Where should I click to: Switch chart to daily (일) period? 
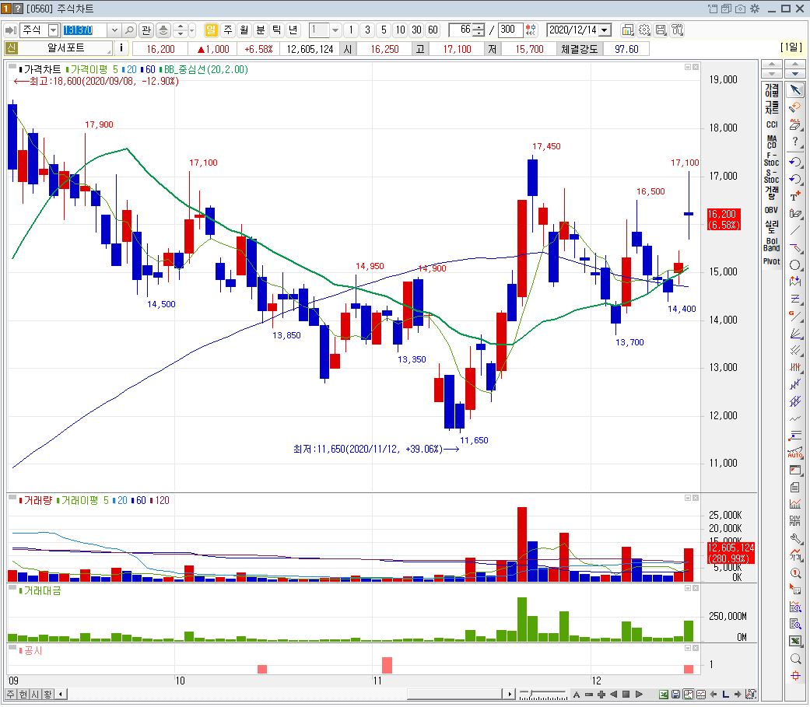point(211,30)
